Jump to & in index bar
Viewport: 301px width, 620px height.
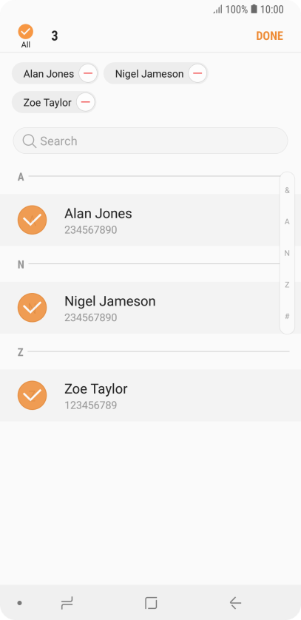coord(287,190)
